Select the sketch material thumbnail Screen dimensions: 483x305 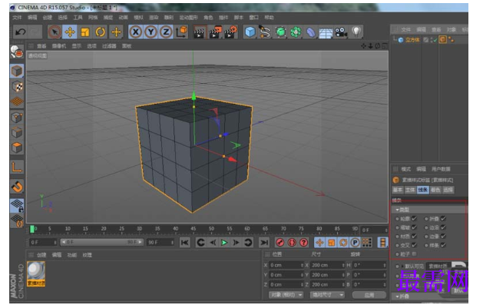tap(36, 274)
